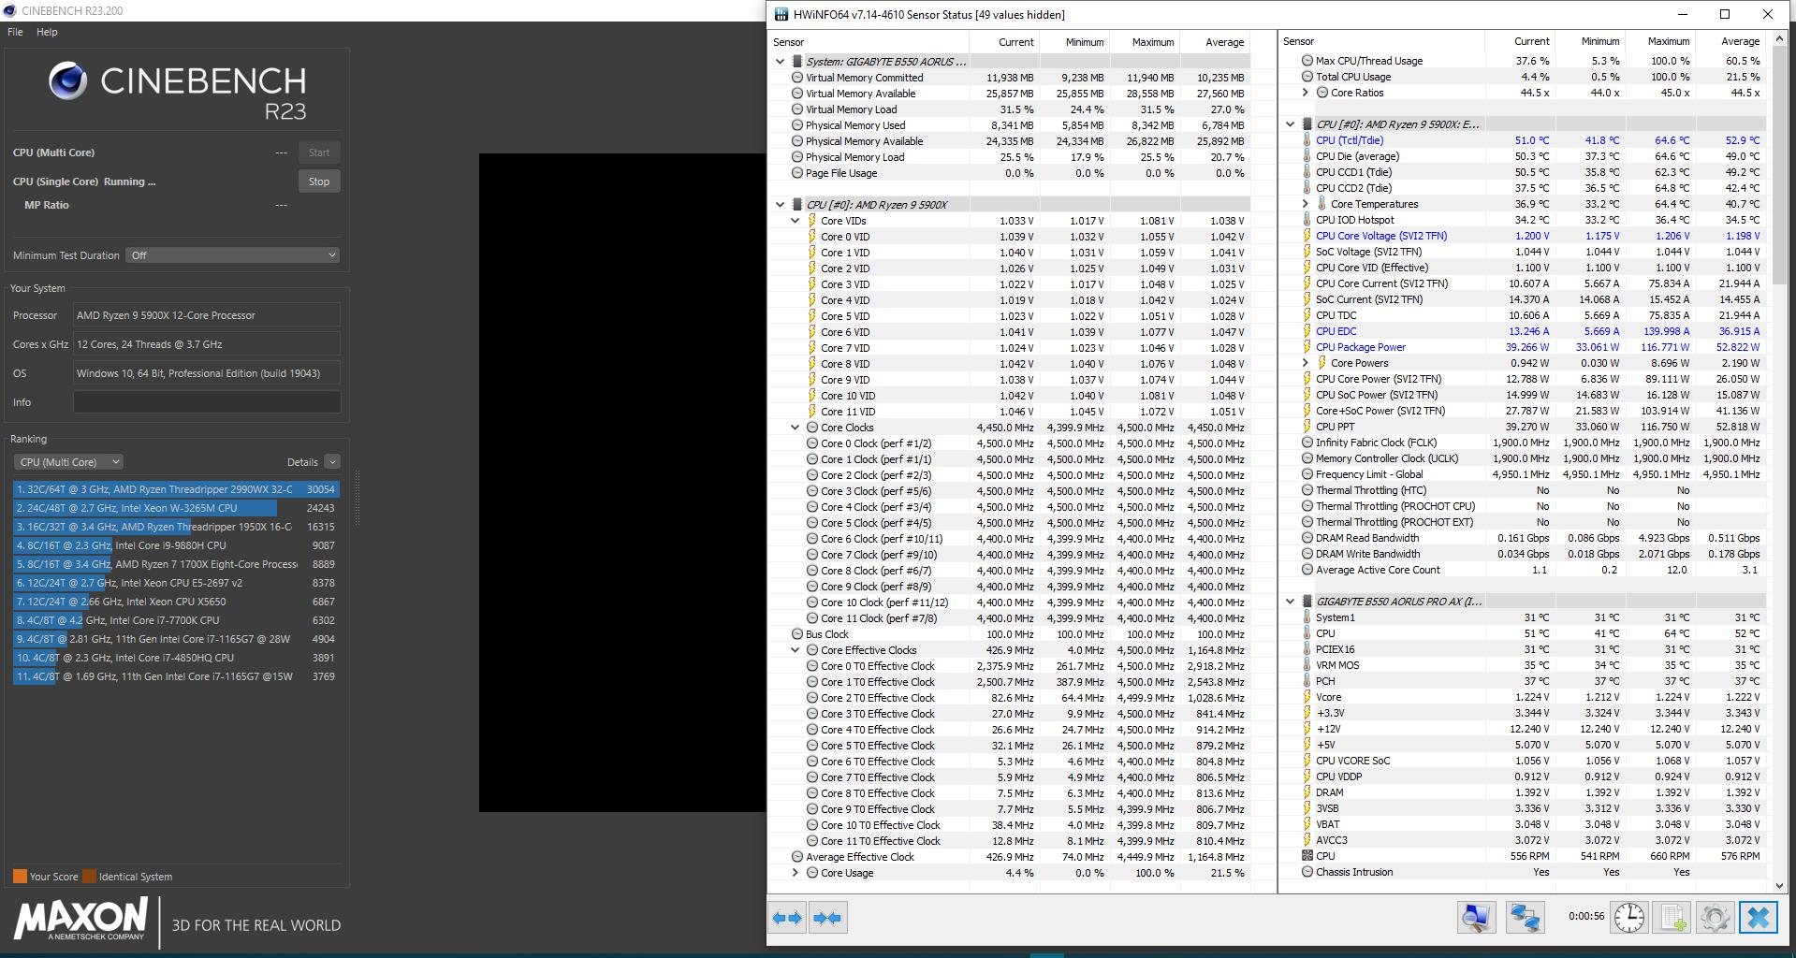Open the remote monitor icon in HWiNFO toolbar
The height and width of the screenshot is (958, 1796).
point(1476,917)
